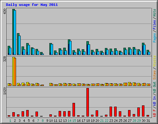Click the red kB bar for day 15
This screenshot has height=124, width=158.
pyautogui.click(x=74, y=110)
